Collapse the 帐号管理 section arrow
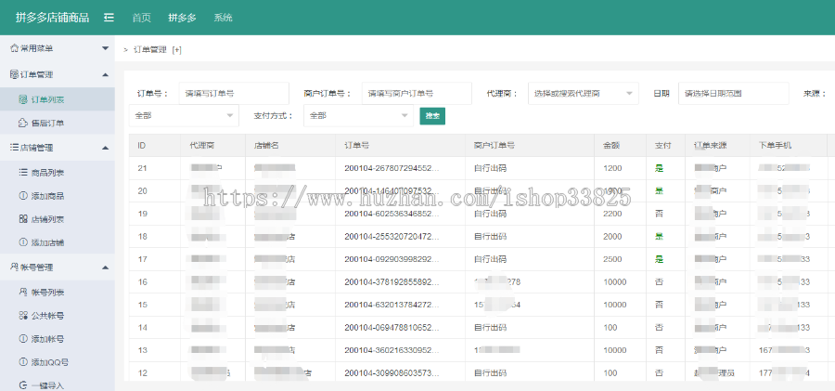This screenshot has height=391, width=835. click(106, 267)
